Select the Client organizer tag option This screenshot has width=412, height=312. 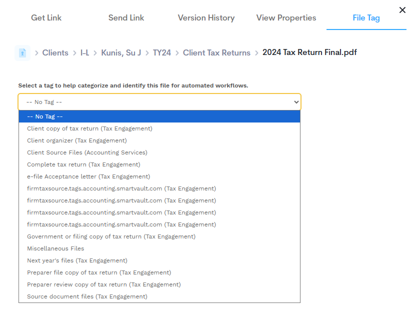[76, 140]
